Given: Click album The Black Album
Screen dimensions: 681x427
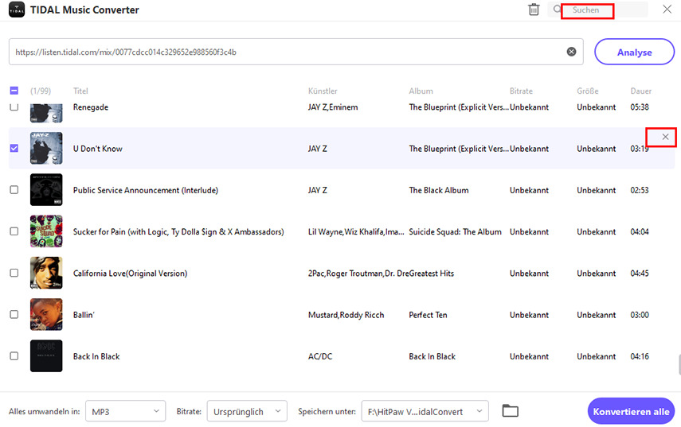Looking at the screenshot, I should click(439, 190).
